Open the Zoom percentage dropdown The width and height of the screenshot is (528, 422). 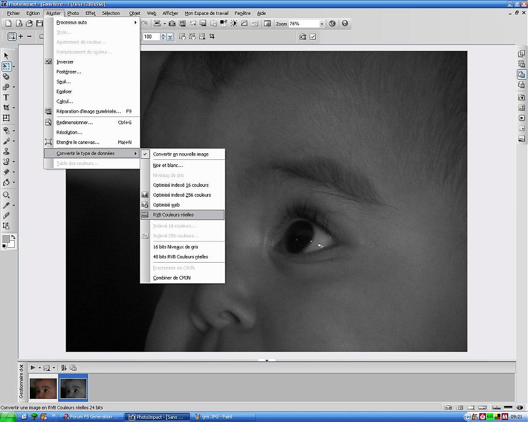coord(322,24)
